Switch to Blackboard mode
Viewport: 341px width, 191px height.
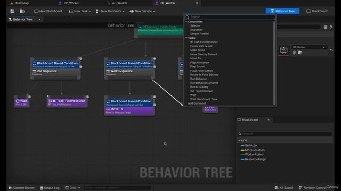(317, 11)
